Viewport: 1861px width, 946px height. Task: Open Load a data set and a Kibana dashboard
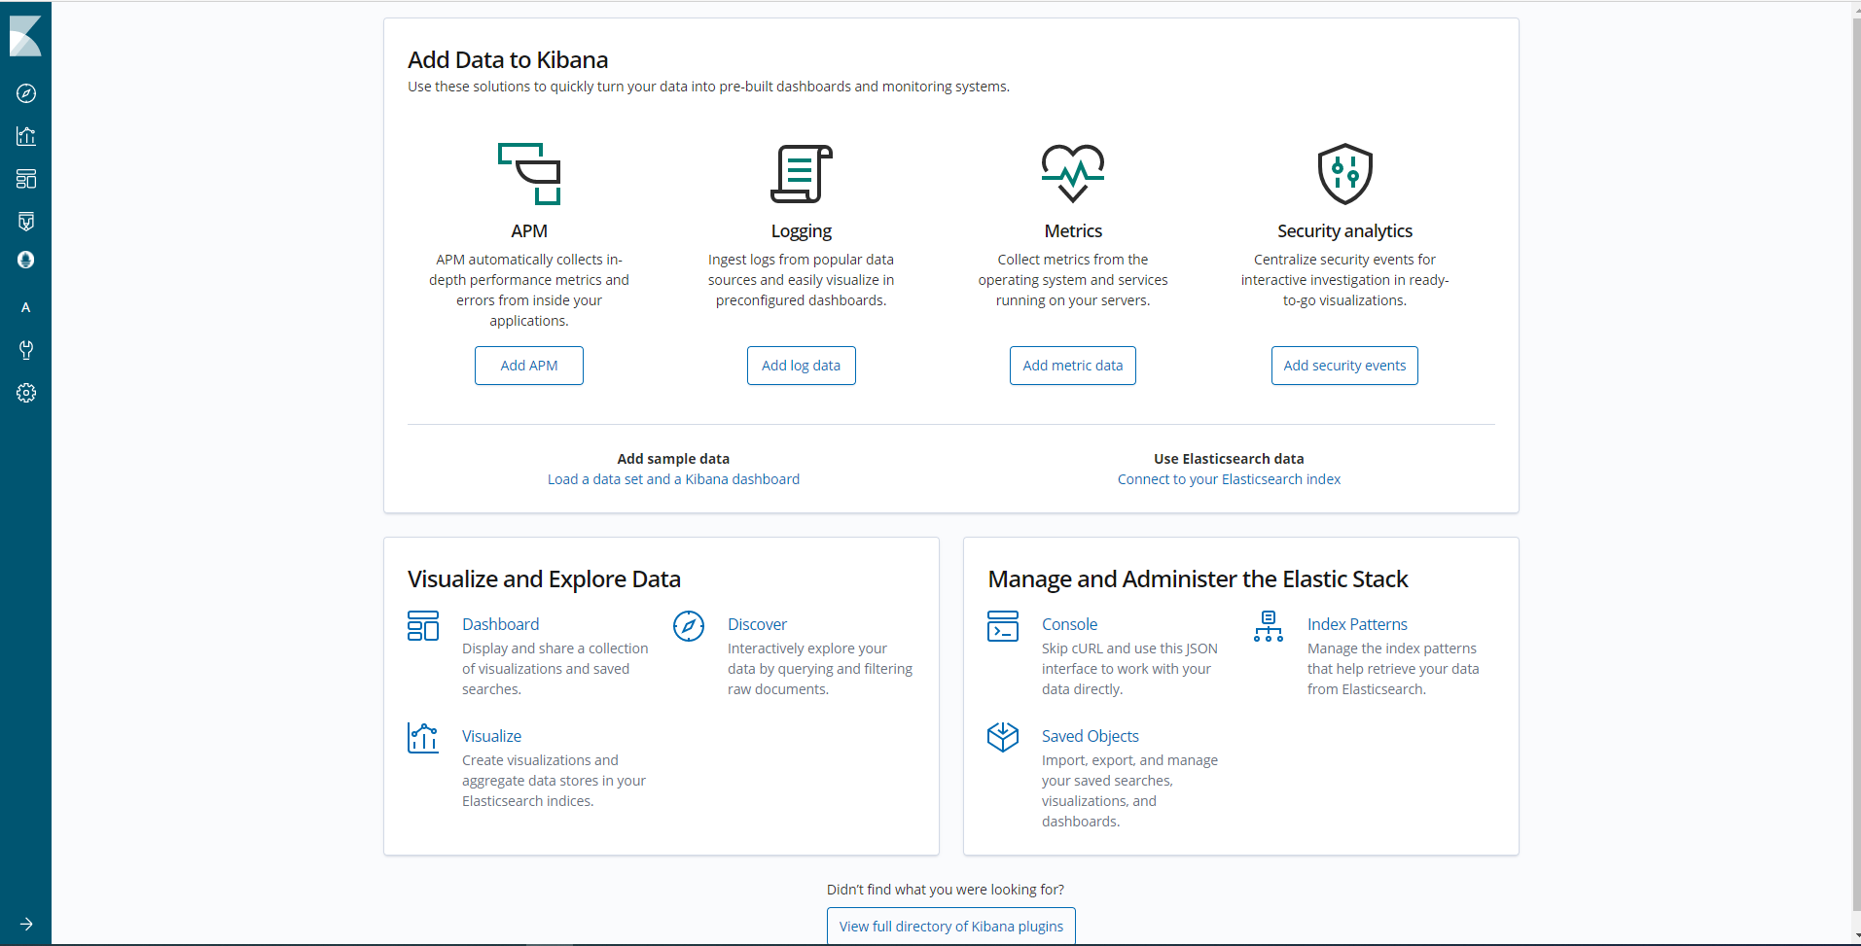(673, 479)
